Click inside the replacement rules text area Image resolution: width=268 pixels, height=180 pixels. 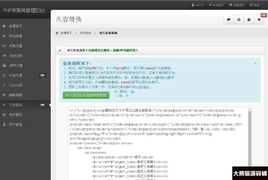158,143
